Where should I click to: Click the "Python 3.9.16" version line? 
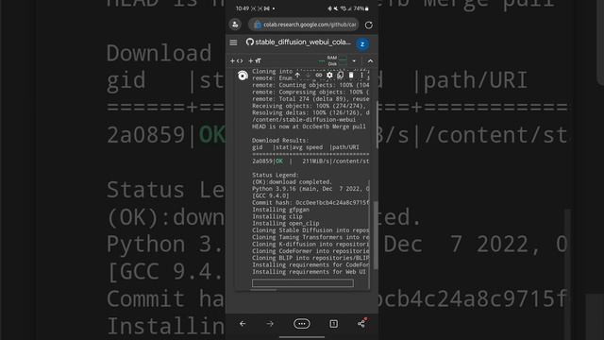click(310, 189)
